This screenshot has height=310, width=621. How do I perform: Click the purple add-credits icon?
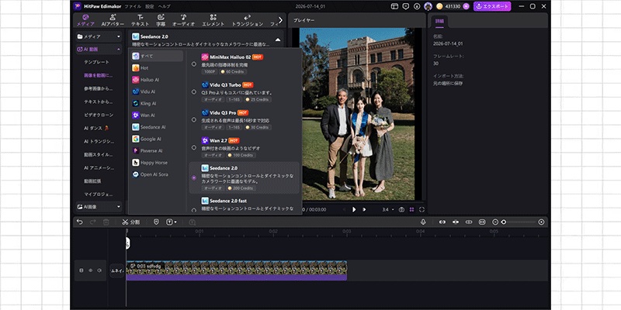tap(466, 6)
